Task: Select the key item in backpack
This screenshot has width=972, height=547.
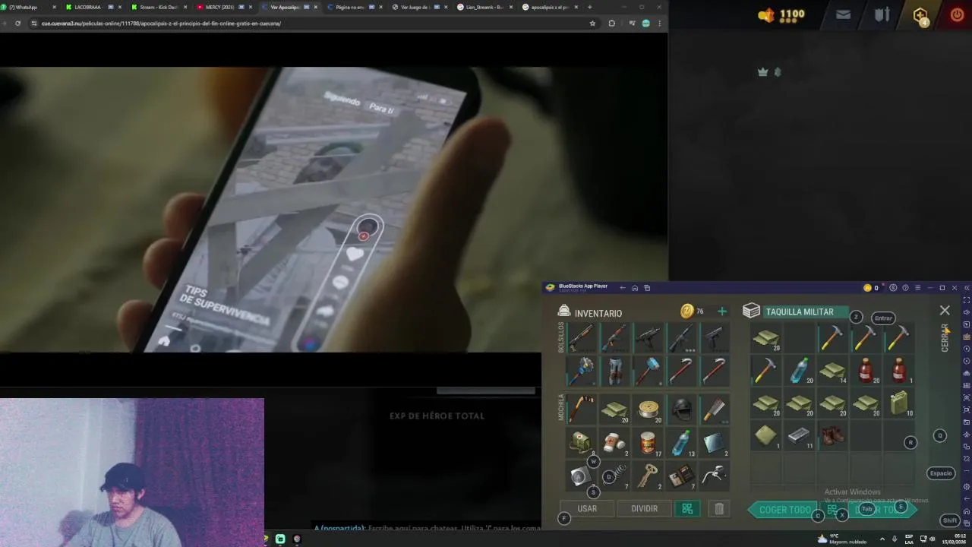Action: 648,476
